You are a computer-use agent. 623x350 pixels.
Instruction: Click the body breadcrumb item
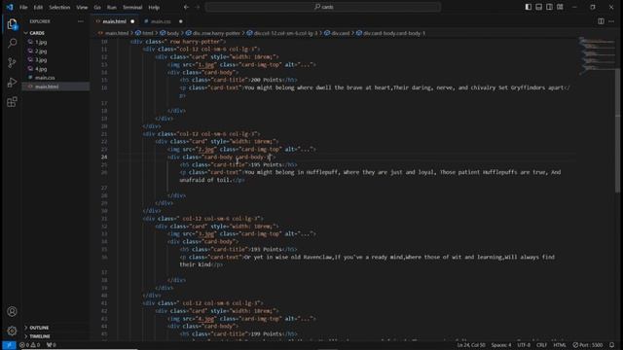pos(173,33)
